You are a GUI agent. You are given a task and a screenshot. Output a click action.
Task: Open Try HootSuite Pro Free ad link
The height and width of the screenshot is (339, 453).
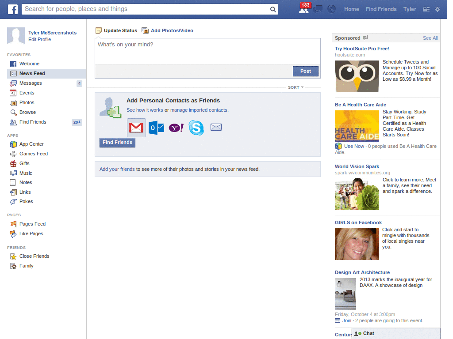362,49
